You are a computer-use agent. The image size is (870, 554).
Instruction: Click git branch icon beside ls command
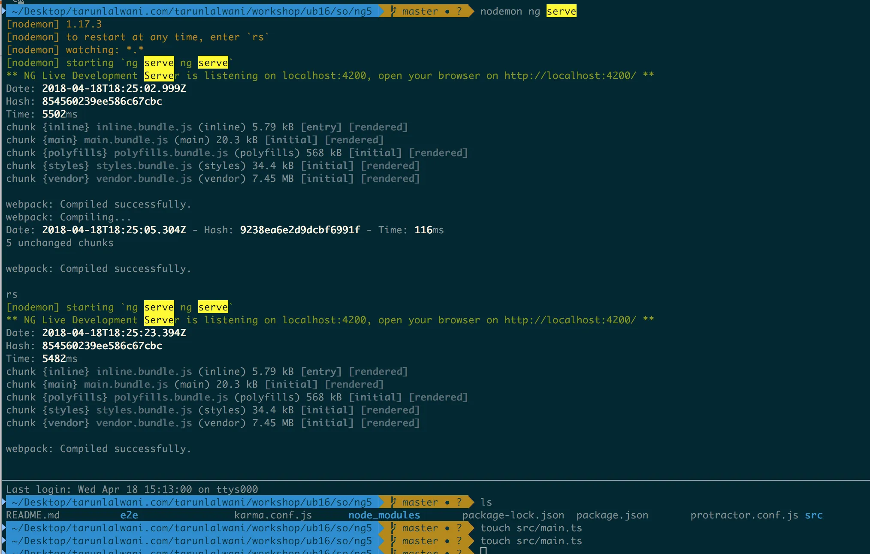click(393, 502)
